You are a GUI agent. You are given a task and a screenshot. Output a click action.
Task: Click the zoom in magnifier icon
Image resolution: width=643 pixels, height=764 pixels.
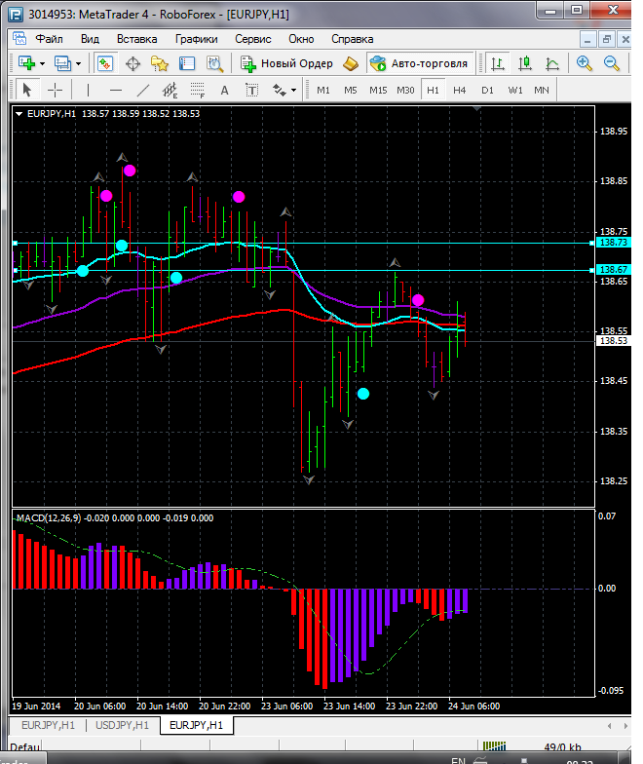585,63
